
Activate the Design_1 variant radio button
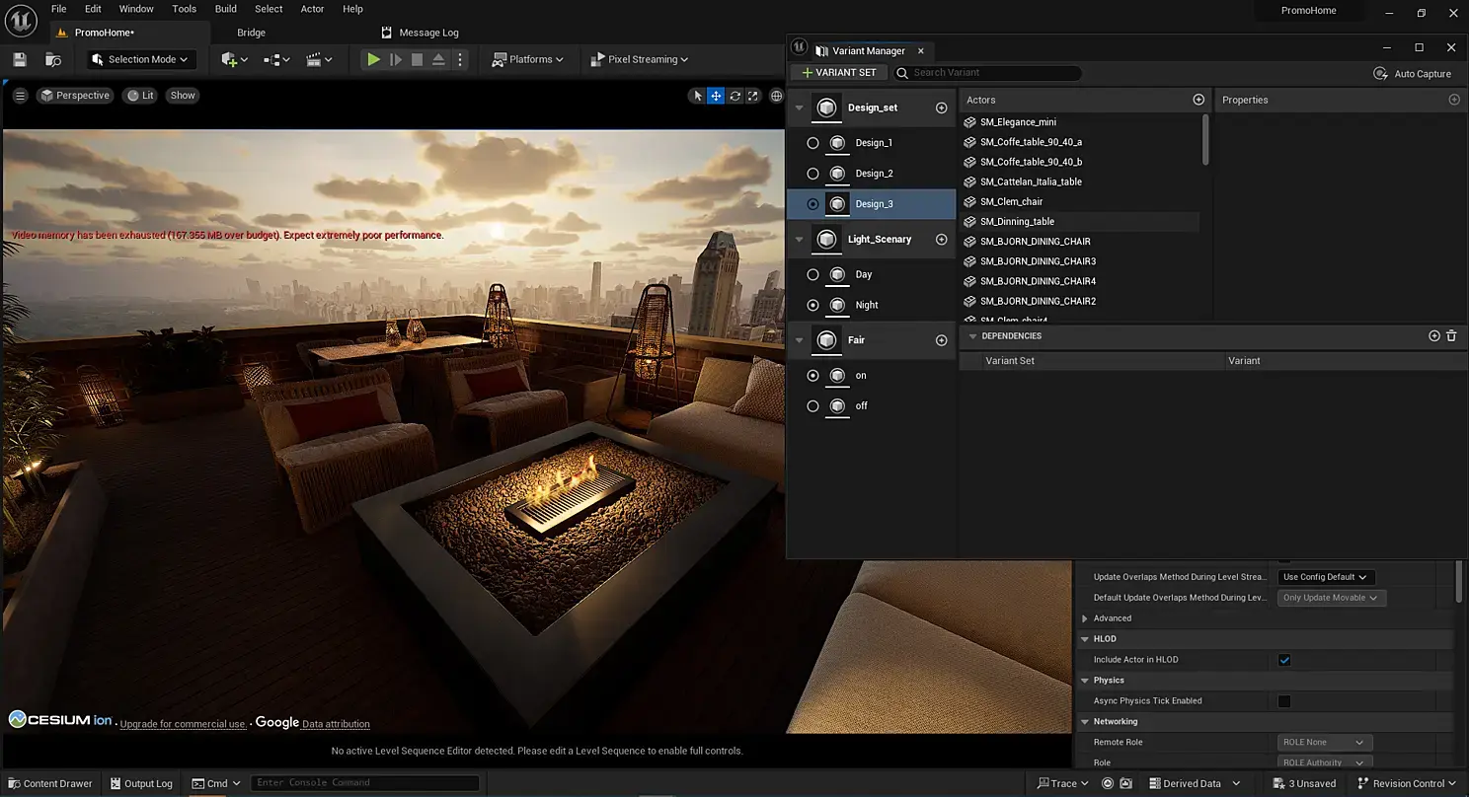[812, 143]
